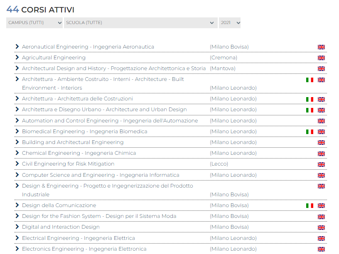This screenshot has height=254, width=339.
Task: Expand Architectural Design and History chevron
Action: point(17,68)
